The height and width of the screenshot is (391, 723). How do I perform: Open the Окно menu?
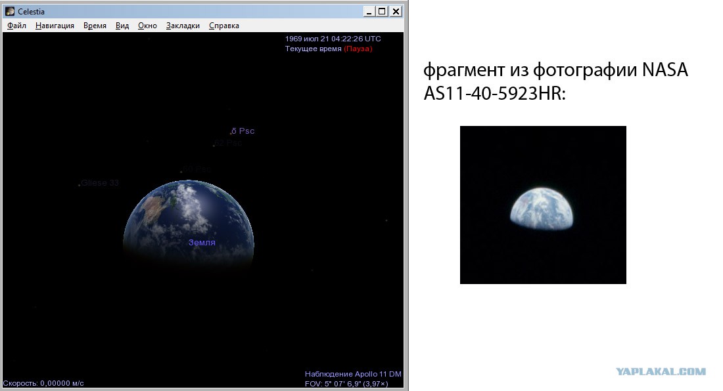pyautogui.click(x=147, y=26)
